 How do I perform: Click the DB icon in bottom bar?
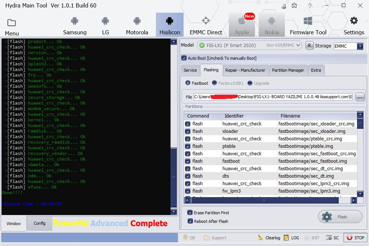click(x=185, y=237)
